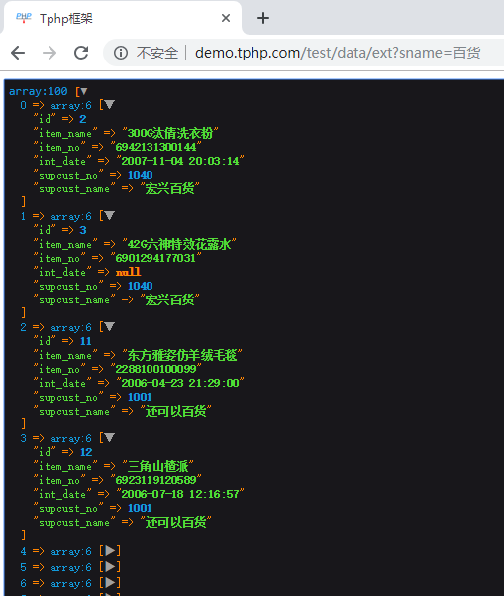Viewport: 504px width, 596px height.
Task: Reload the page with the refresh icon
Action: pyautogui.click(x=81, y=53)
